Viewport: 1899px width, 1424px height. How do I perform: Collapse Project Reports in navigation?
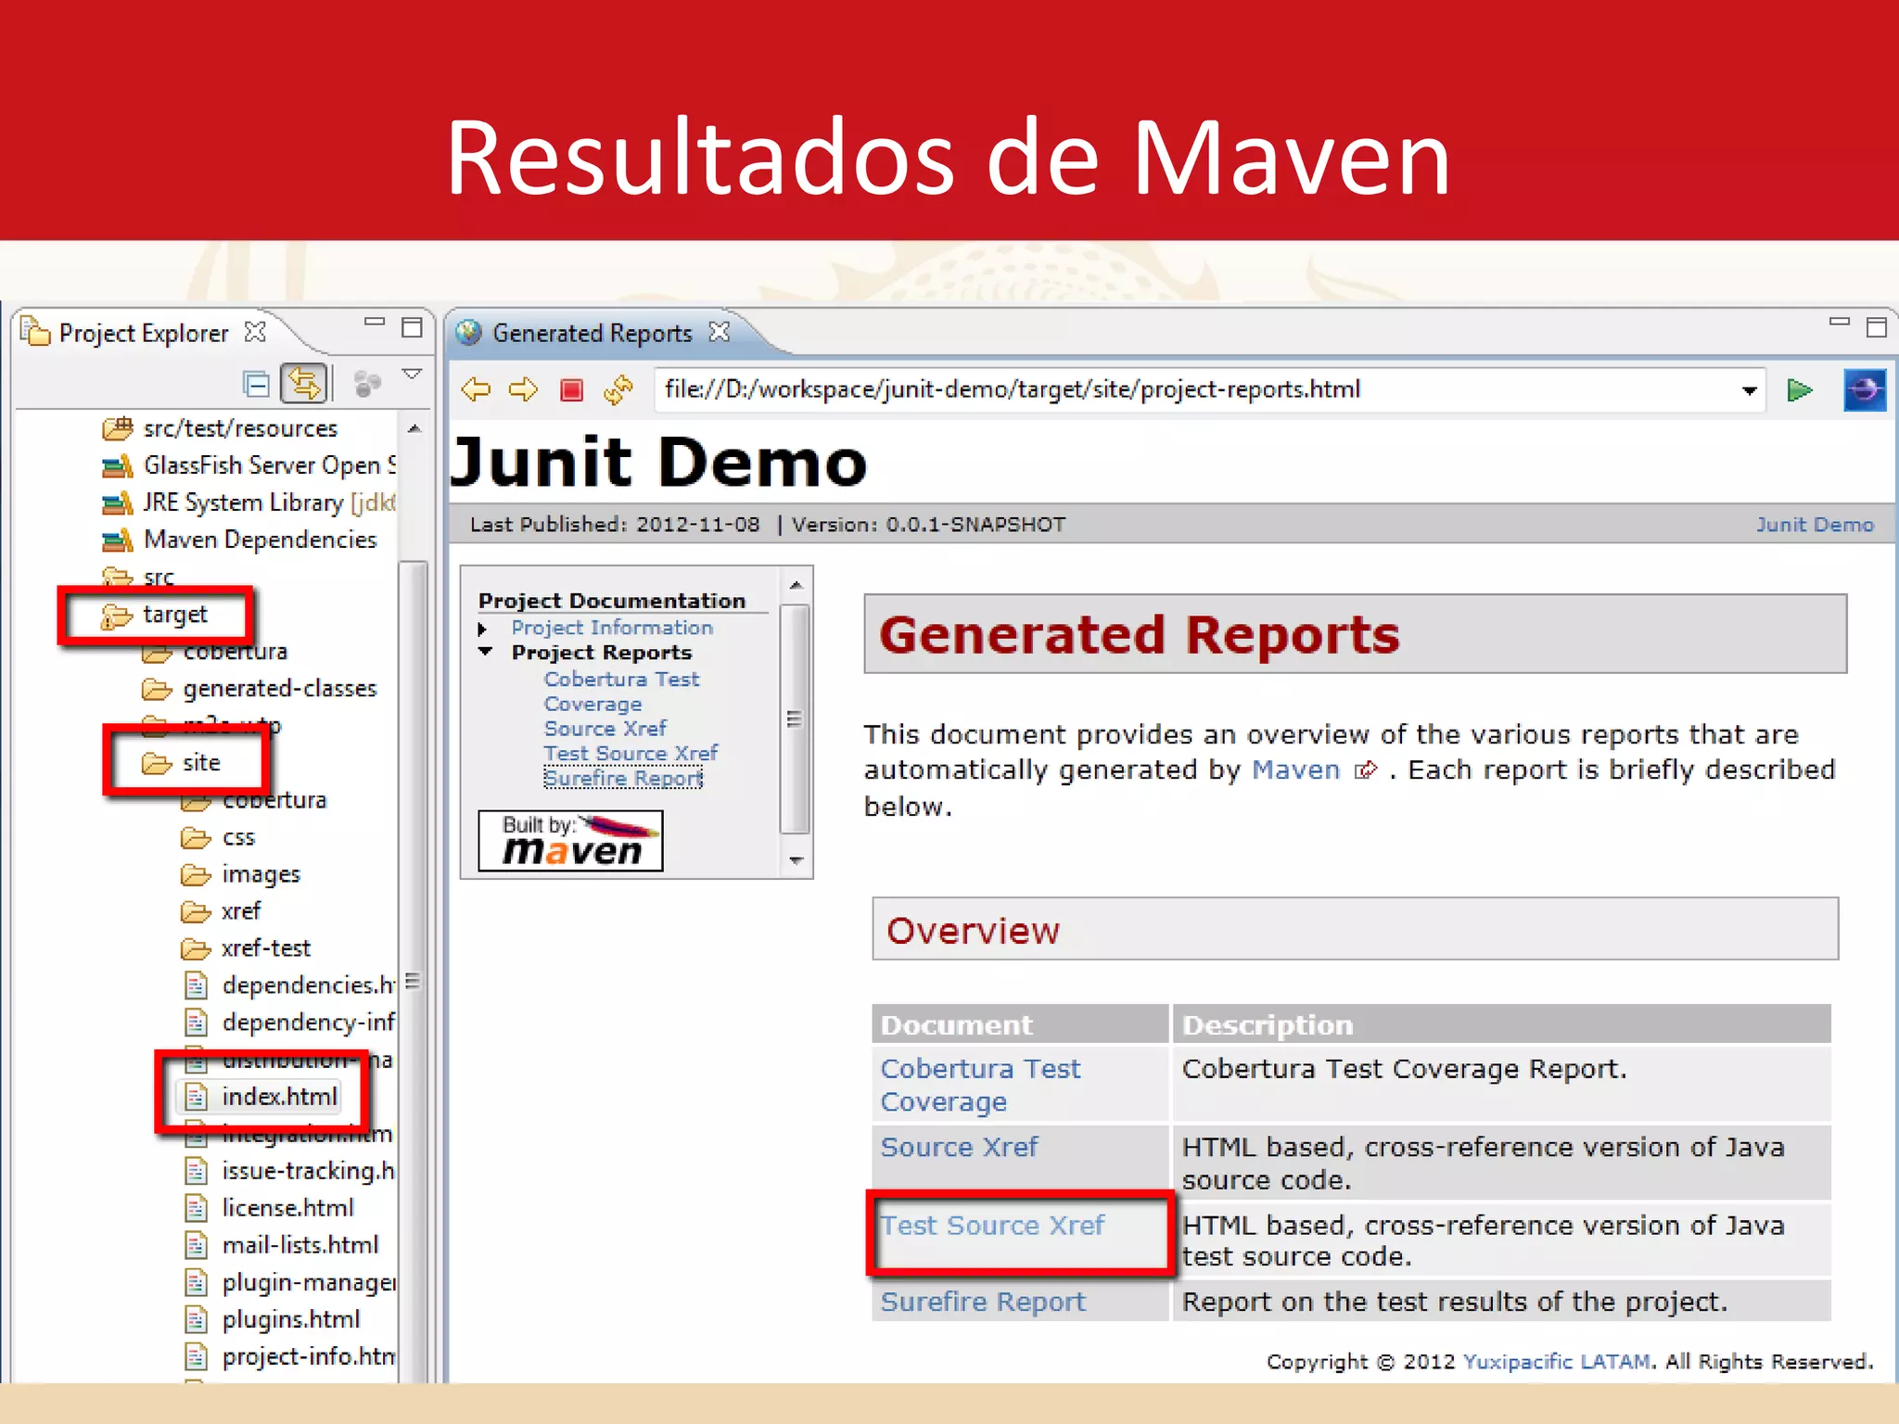coord(485,653)
